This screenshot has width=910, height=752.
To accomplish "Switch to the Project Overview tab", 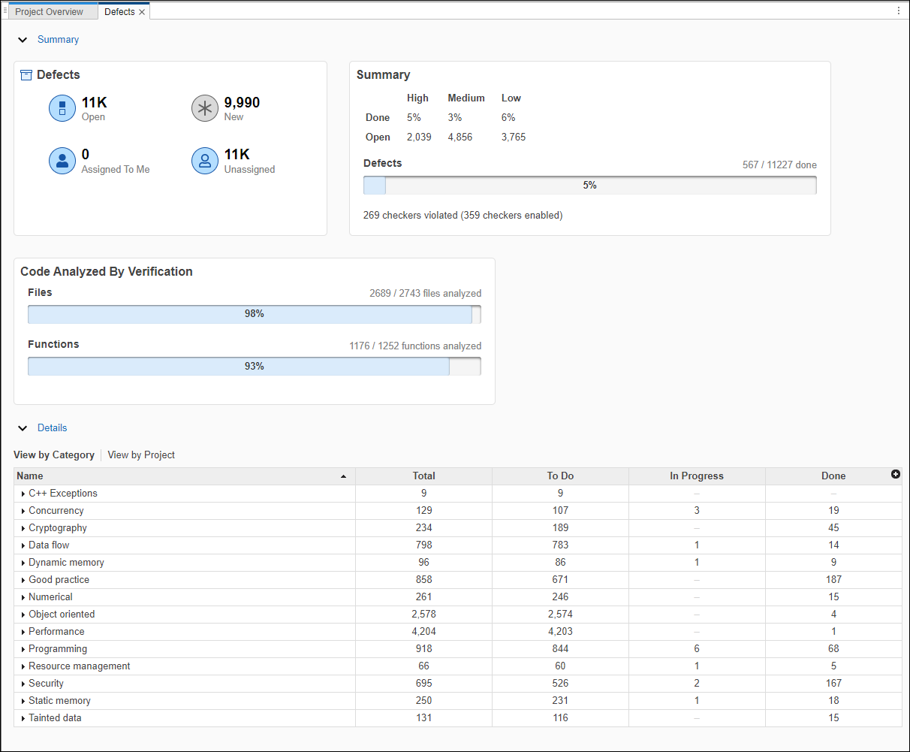I will click(x=49, y=12).
